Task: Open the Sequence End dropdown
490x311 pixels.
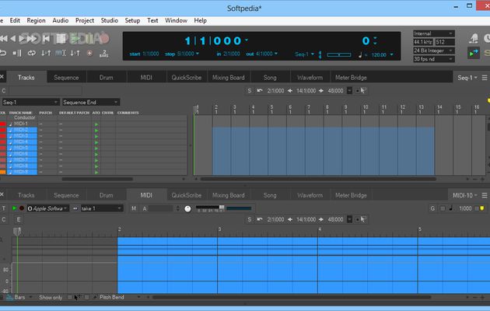Action: coord(91,102)
